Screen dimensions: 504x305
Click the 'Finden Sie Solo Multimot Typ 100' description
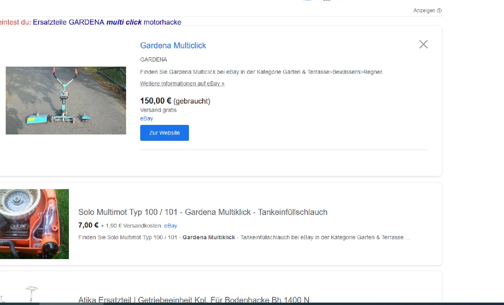[244, 237]
